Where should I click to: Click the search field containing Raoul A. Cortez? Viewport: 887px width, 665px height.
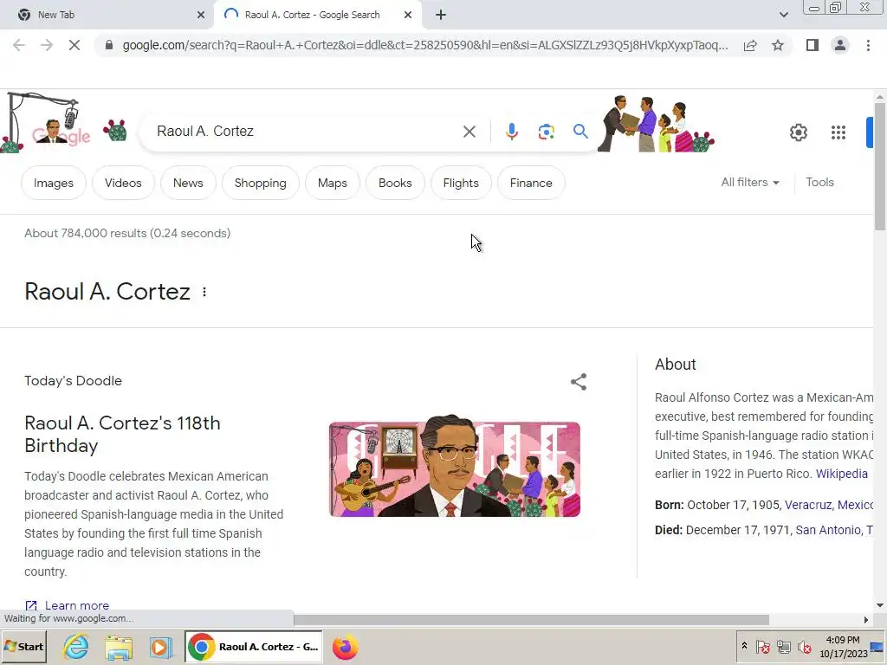pos(306,132)
